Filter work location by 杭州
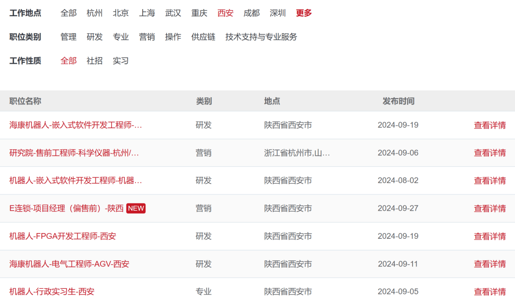The width and height of the screenshot is (515, 305). point(94,13)
